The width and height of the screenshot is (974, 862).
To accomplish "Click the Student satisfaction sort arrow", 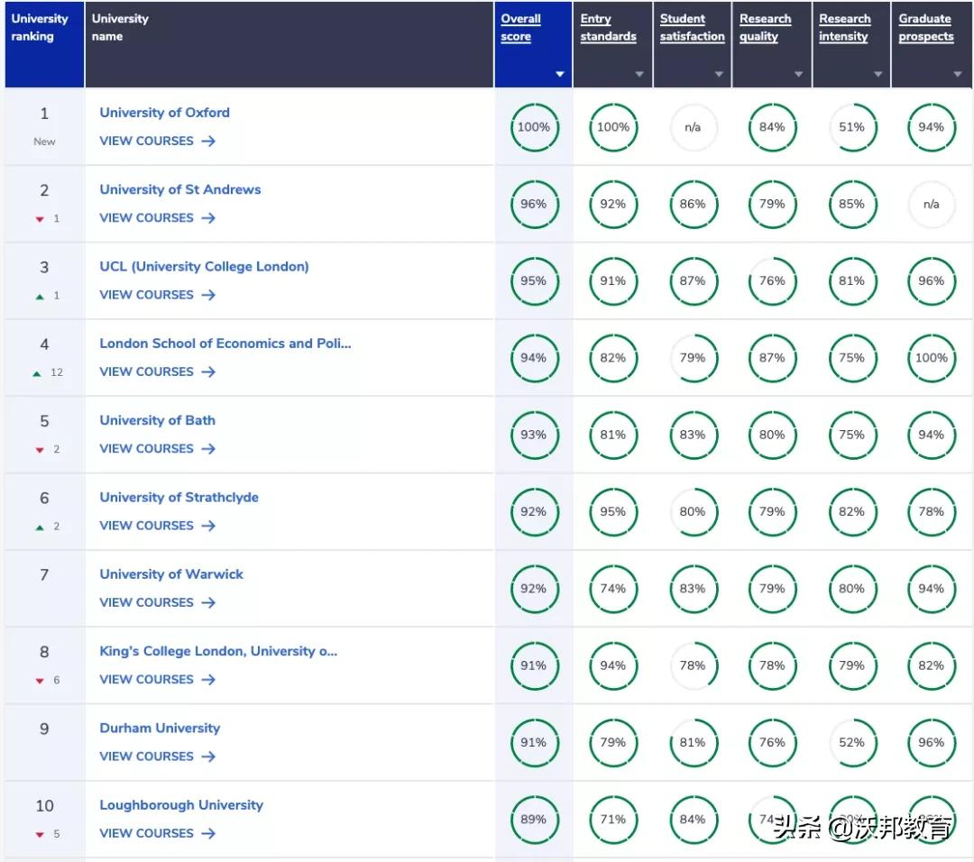I will 719,74.
